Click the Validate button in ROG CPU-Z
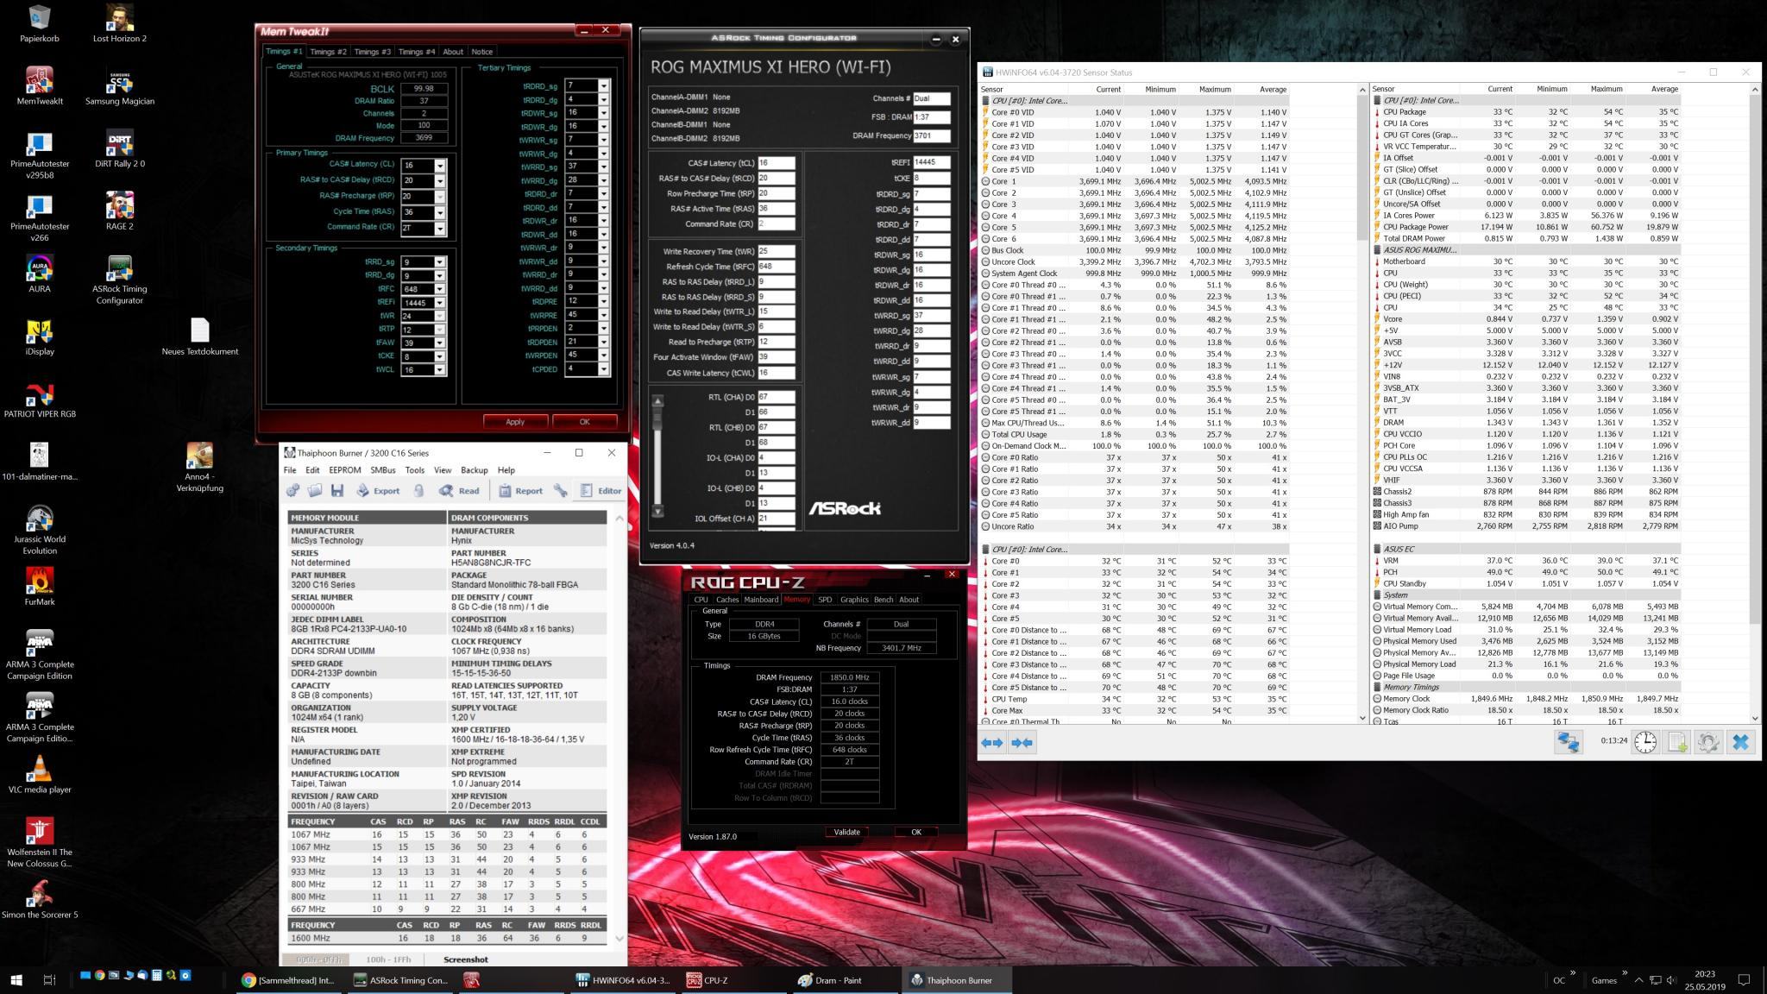The width and height of the screenshot is (1767, 994). (846, 832)
